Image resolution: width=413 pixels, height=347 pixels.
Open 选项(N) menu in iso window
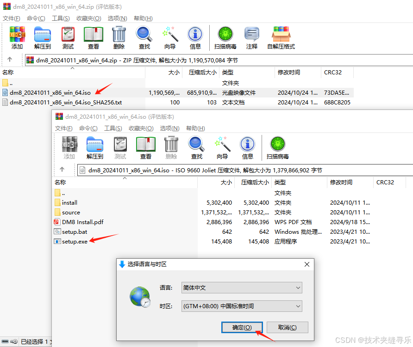pos(169,128)
